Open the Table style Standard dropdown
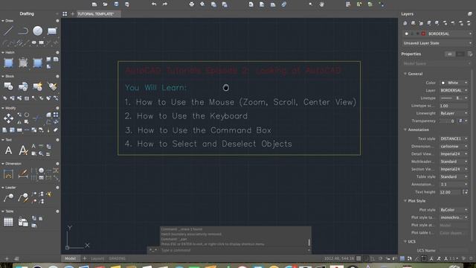 [x=454, y=176]
